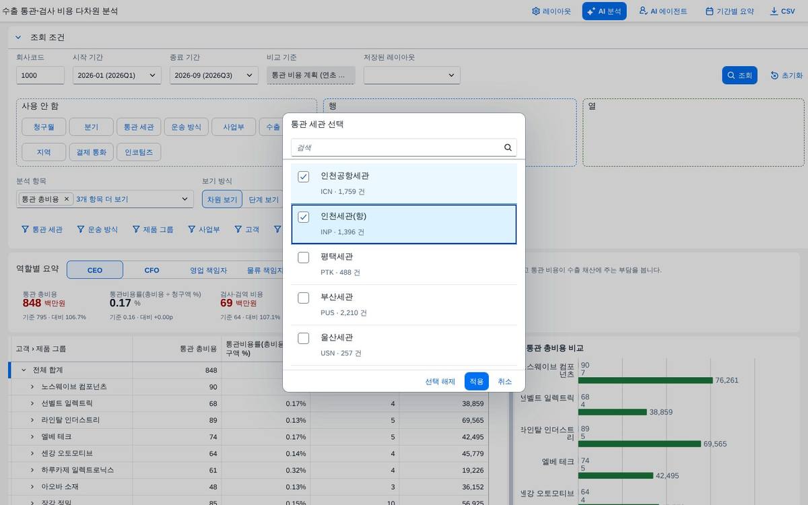
Task: Select the 차원 보기 view mode
Action: [x=222, y=199]
